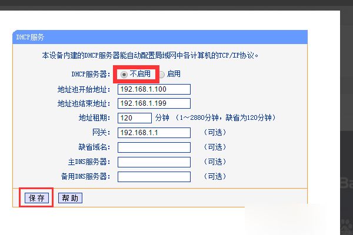Click the empty 缺省域名 field

154,147
